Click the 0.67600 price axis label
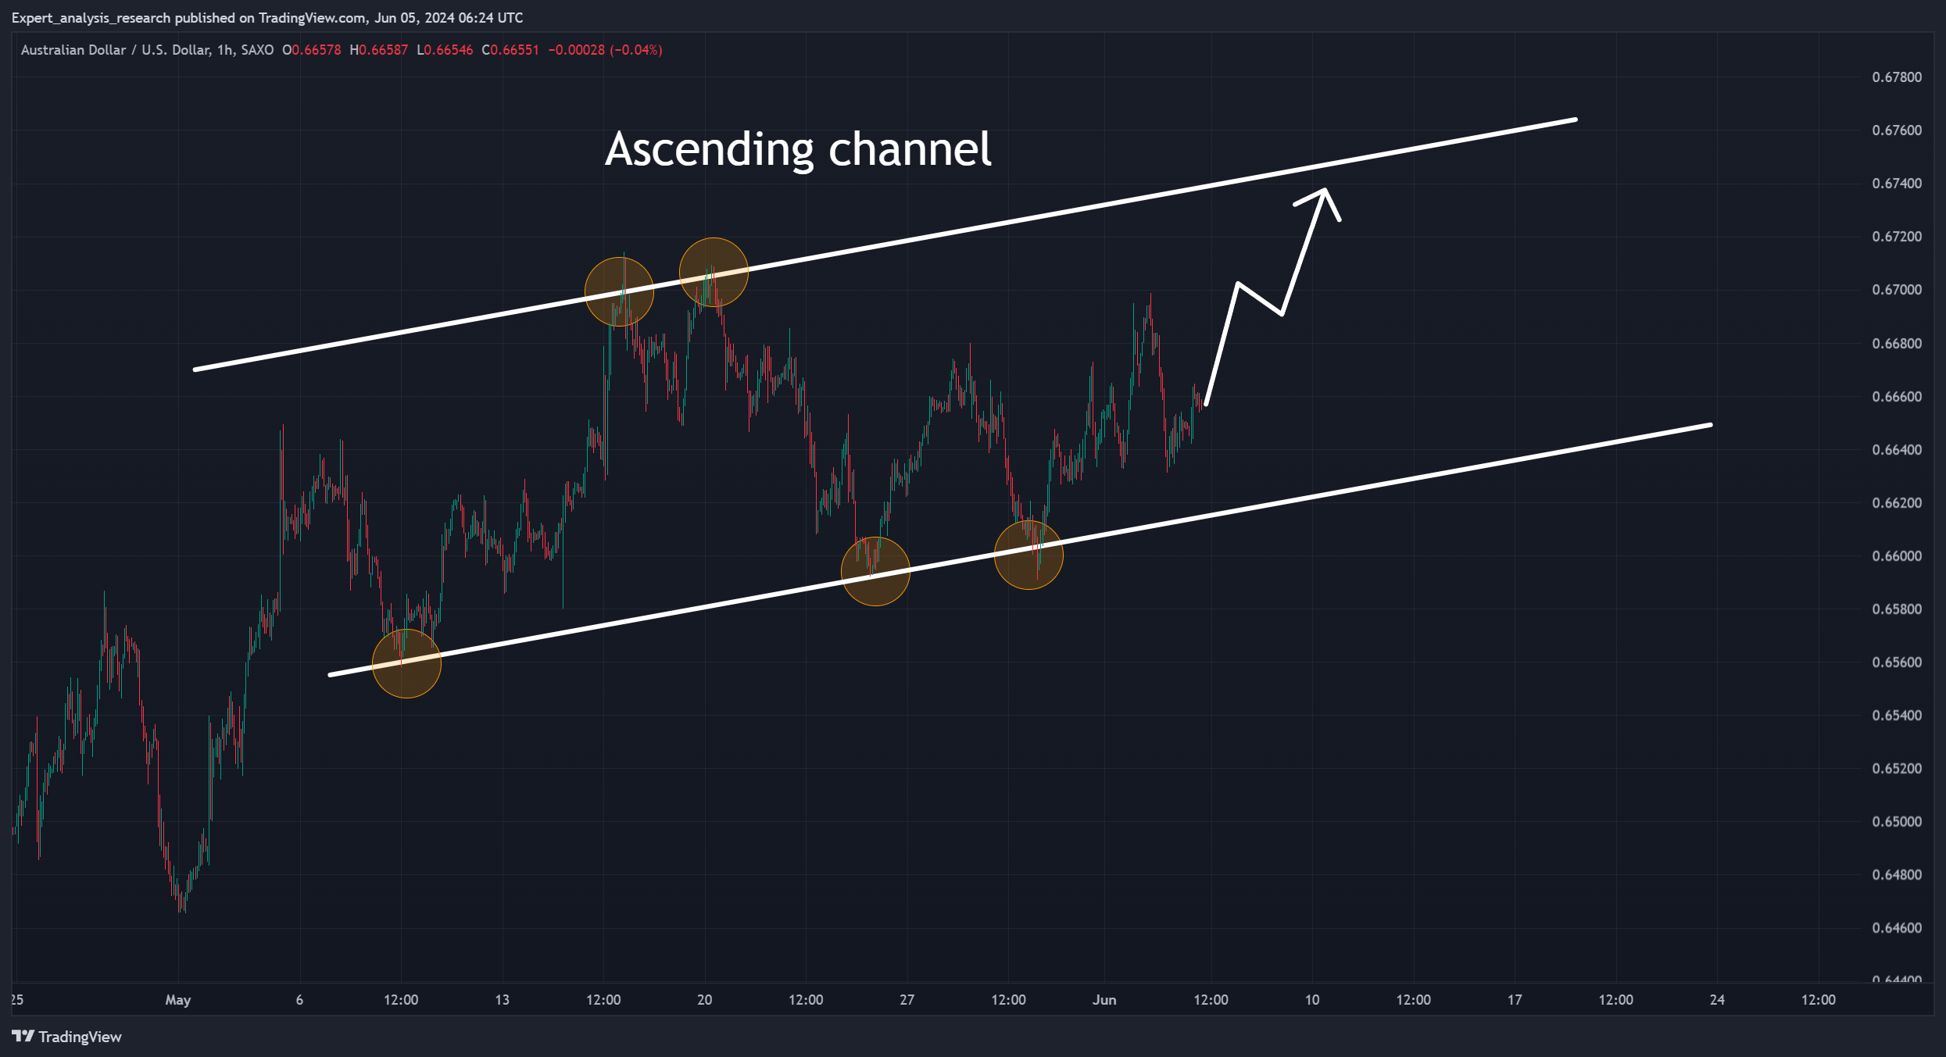1946x1057 pixels. pyautogui.click(x=1897, y=130)
